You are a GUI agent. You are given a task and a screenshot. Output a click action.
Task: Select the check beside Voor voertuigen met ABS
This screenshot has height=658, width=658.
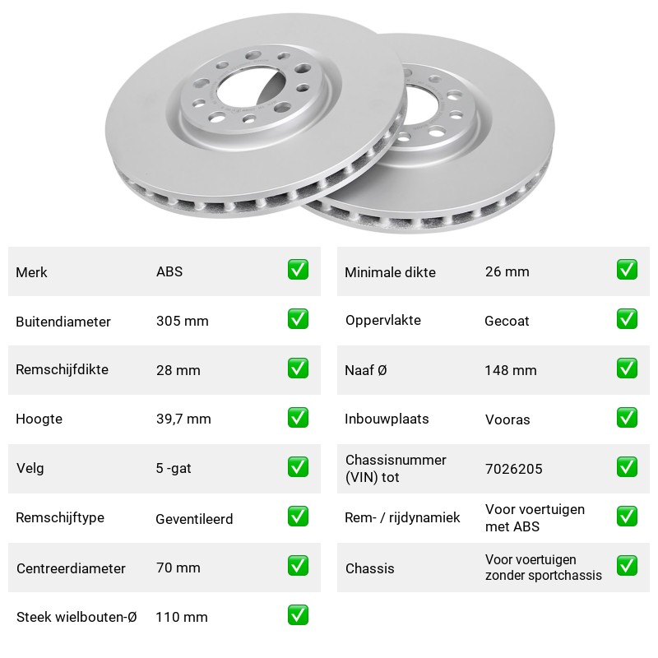tap(627, 517)
